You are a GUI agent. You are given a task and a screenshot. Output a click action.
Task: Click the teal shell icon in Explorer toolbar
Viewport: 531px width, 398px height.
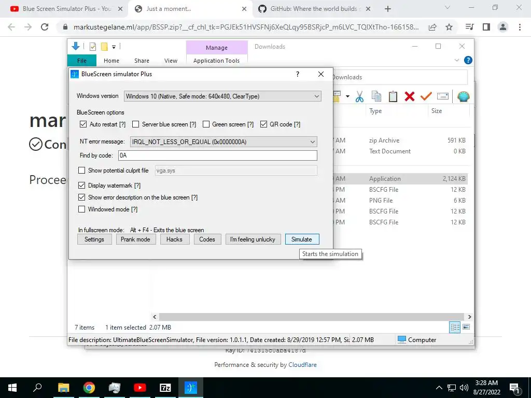pos(463,96)
